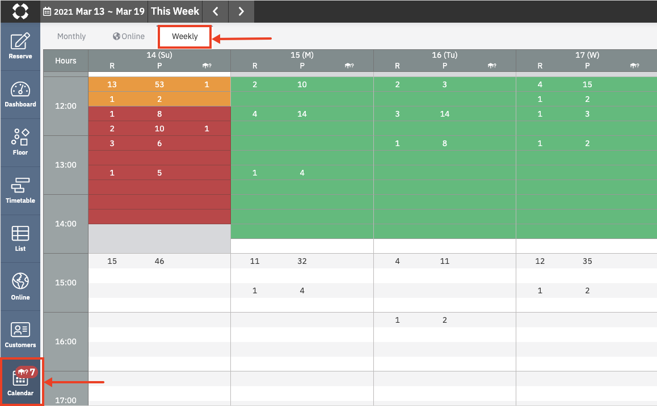Click Monday green cell showing 14 people
657x406 pixels.
pos(302,114)
